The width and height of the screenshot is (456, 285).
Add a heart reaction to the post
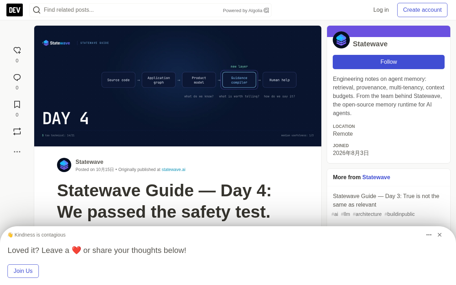(x=17, y=51)
